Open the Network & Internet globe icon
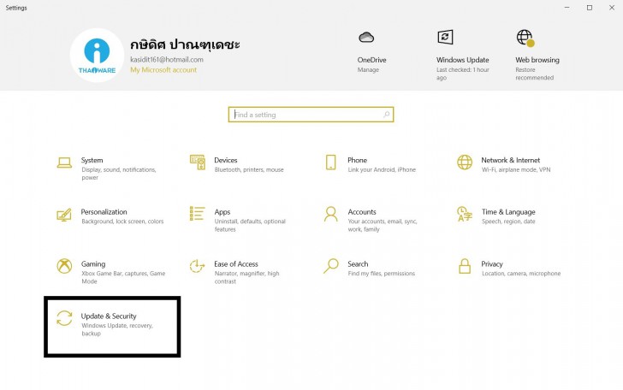Screen dimensions: 623x390 click(x=465, y=162)
